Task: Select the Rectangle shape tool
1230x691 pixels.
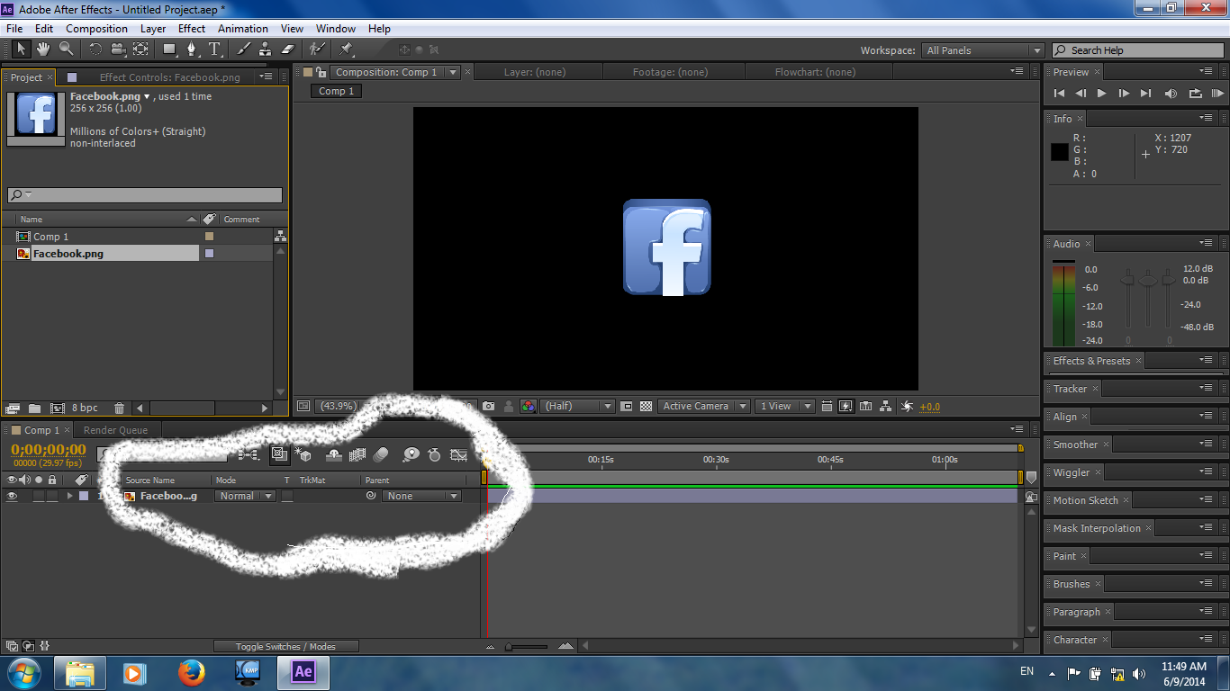Action: tap(169, 49)
